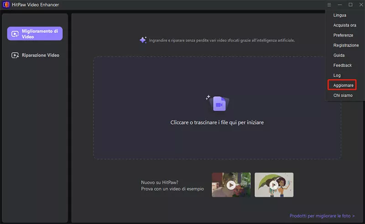Open Prodotti per migliorare le foto link

tap(322, 216)
